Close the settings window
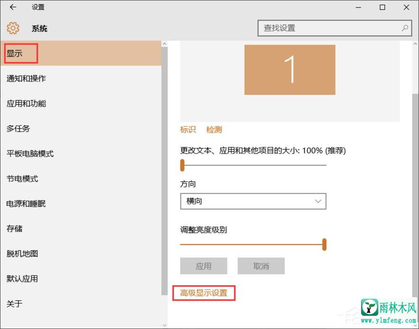The width and height of the screenshot is (419, 329). click(406, 8)
